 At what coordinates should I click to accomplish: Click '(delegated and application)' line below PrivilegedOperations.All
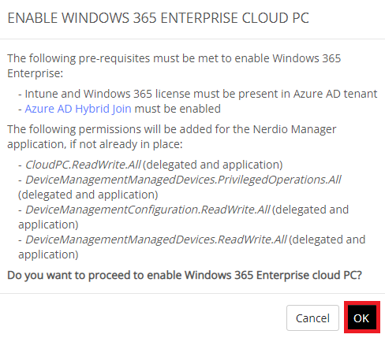pos(88,195)
